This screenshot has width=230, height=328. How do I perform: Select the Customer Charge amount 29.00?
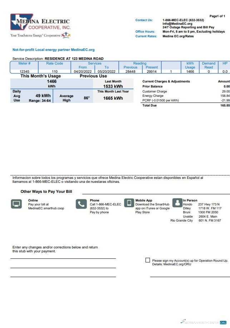226,91
